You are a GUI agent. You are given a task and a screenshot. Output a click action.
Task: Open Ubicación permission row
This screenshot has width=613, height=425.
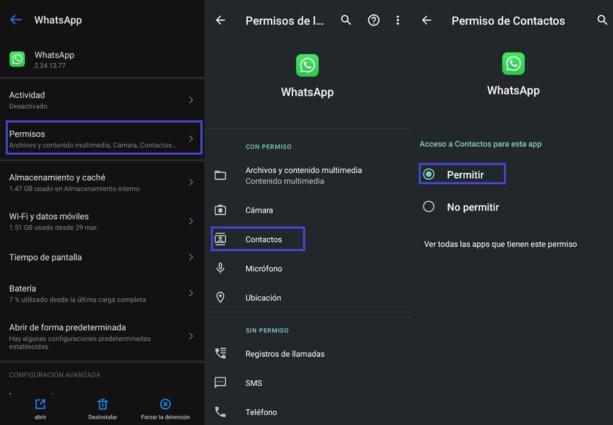click(x=308, y=297)
